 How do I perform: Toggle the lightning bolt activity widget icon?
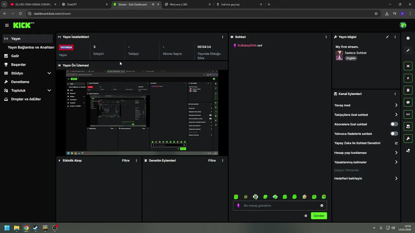point(408,78)
